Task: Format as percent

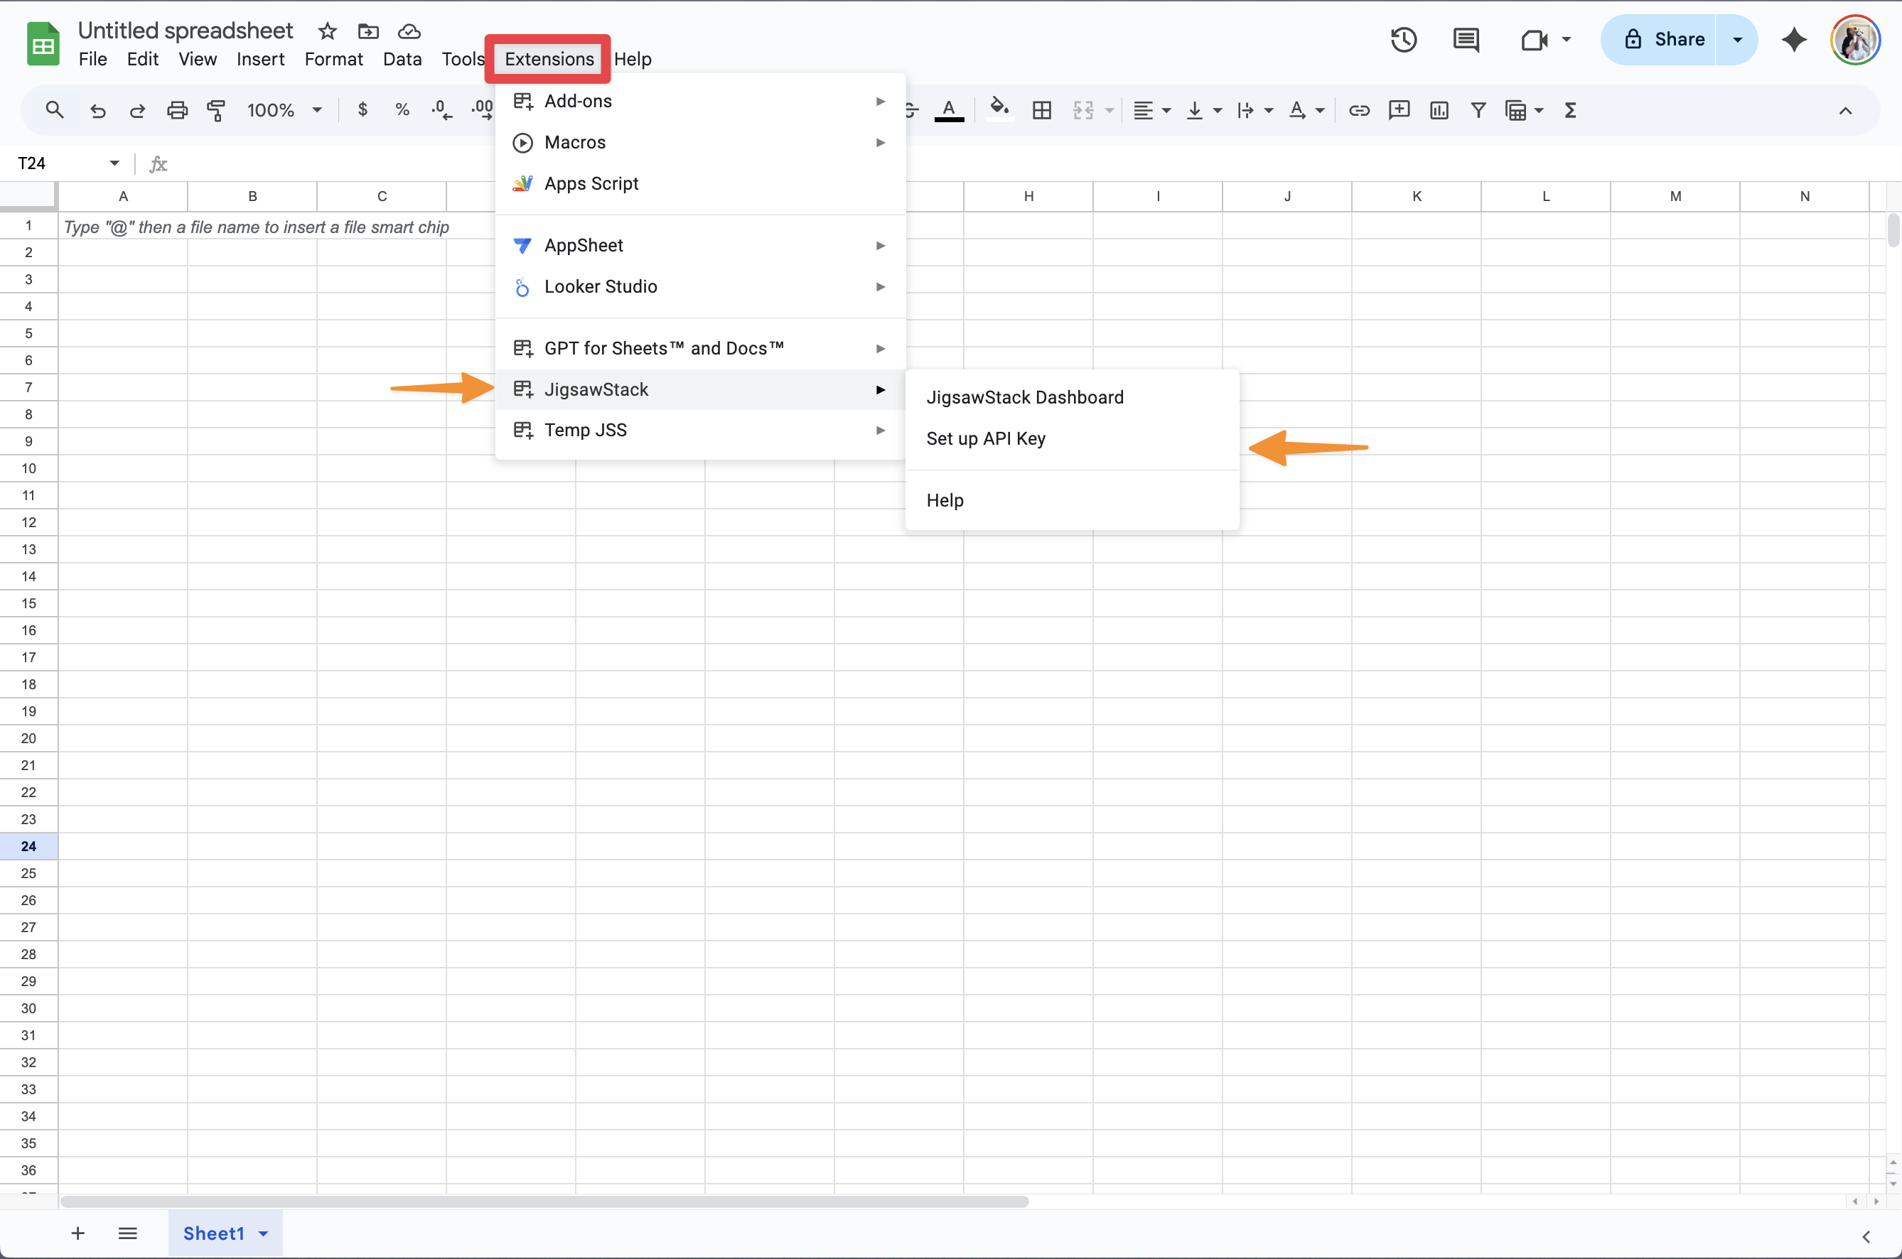Action: 402,110
